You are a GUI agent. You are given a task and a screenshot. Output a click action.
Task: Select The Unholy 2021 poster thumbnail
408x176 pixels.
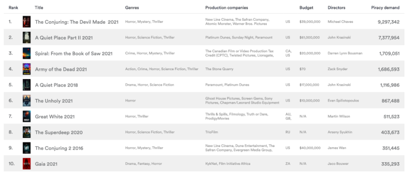27,101
